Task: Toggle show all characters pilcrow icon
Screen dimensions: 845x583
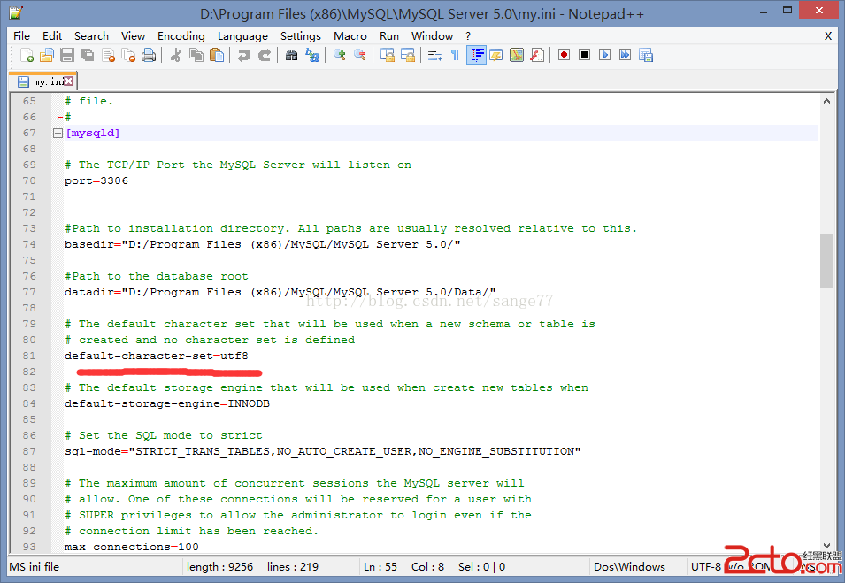Action: click(x=456, y=55)
